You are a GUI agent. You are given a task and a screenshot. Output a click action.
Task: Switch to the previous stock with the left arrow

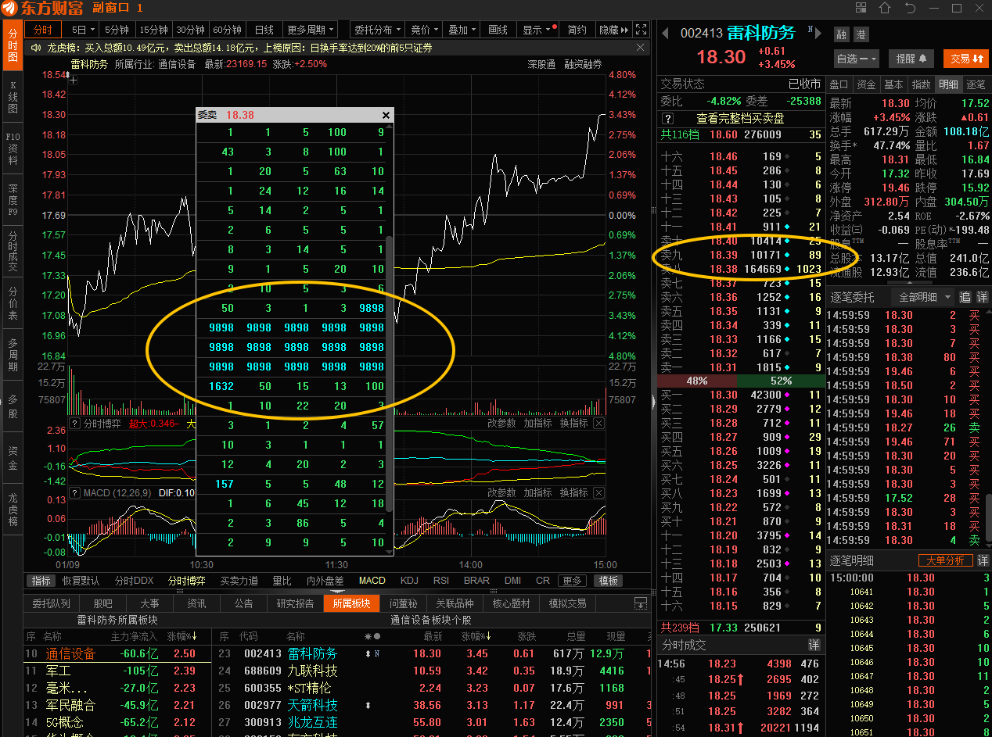pyautogui.click(x=666, y=33)
